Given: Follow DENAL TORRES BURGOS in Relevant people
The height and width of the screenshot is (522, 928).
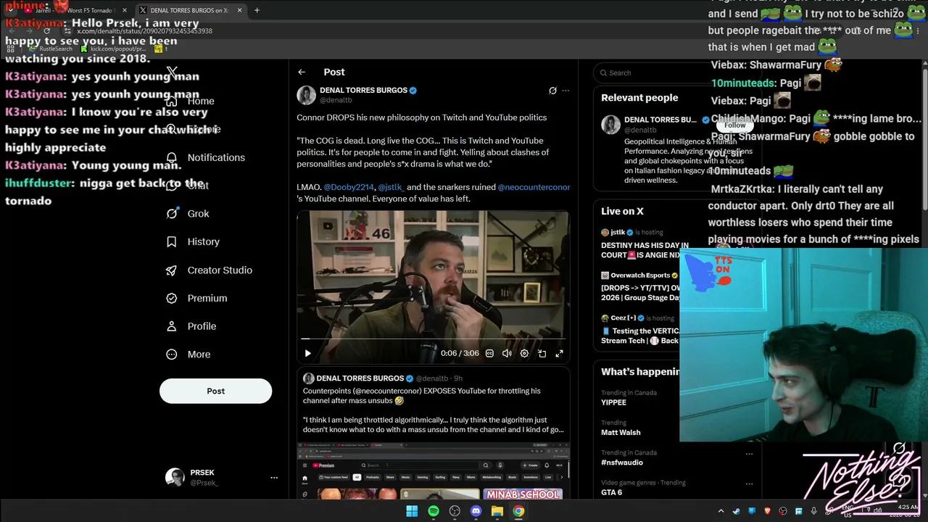Looking at the screenshot, I should (734, 125).
